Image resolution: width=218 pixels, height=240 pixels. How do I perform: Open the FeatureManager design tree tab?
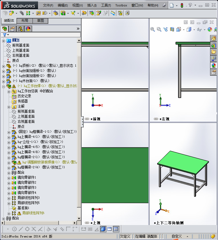pos(5,29)
